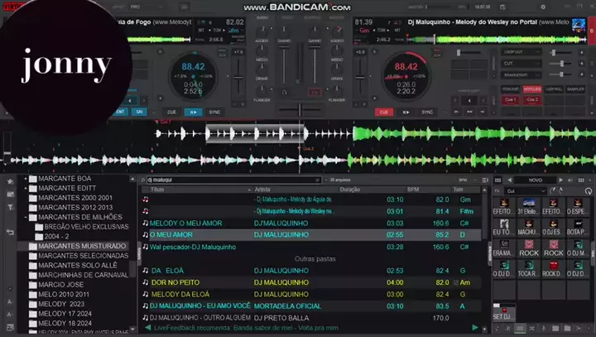Select the SAMPLER pad mode tab
The image size is (596, 337).
575,89
